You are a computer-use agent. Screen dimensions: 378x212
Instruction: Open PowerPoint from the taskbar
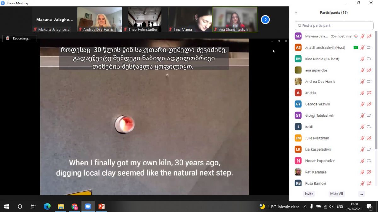pyautogui.click(x=101, y=206)
